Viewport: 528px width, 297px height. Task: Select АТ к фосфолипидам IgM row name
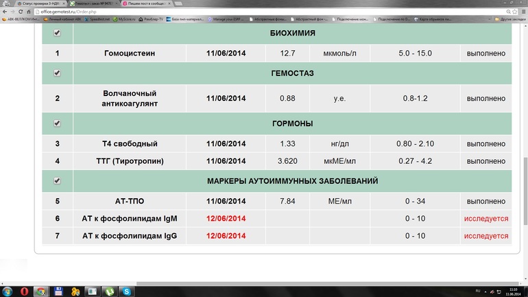[130, 219]
